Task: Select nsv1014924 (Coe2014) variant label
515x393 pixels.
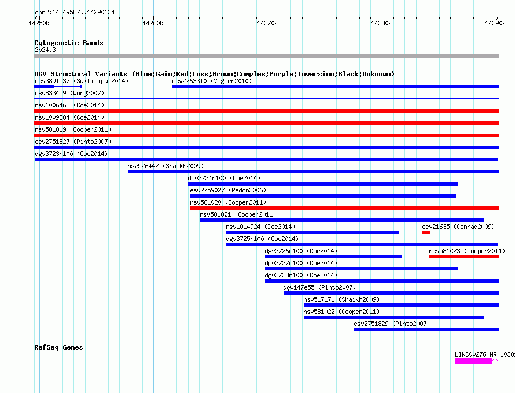Action: tap(260, 227)
